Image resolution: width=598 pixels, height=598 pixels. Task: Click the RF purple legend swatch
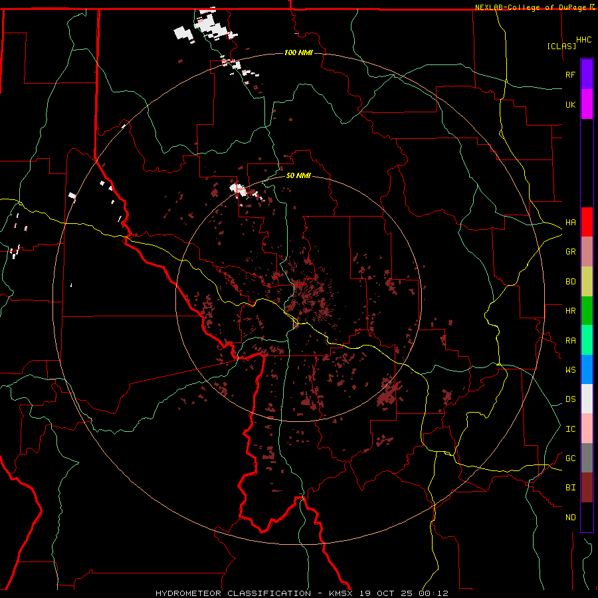pyautogui.click(x=587, y=74)
